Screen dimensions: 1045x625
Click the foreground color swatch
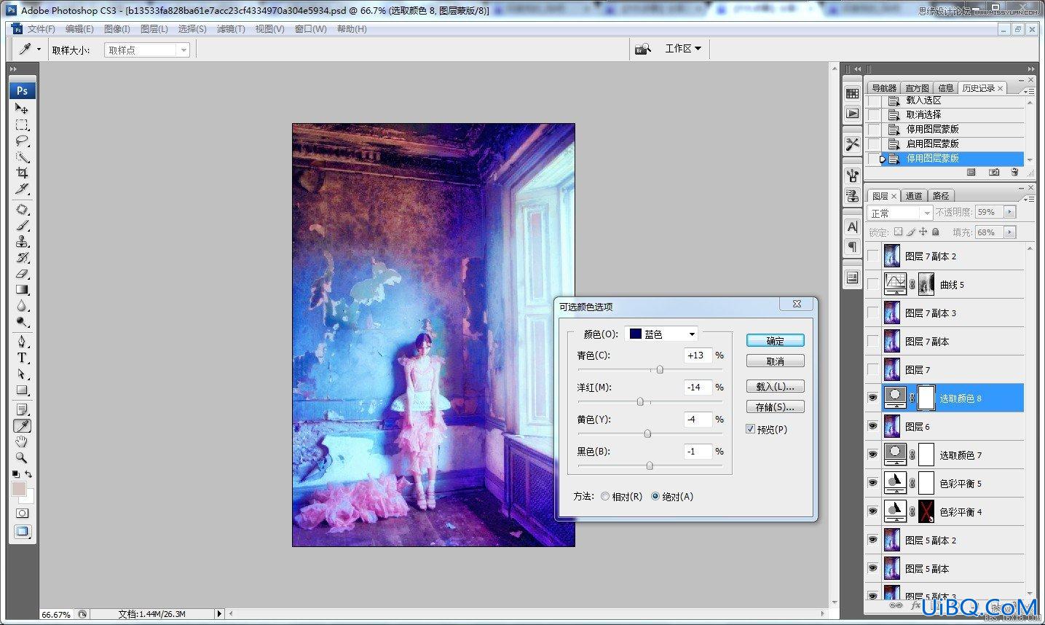point(19,489)
